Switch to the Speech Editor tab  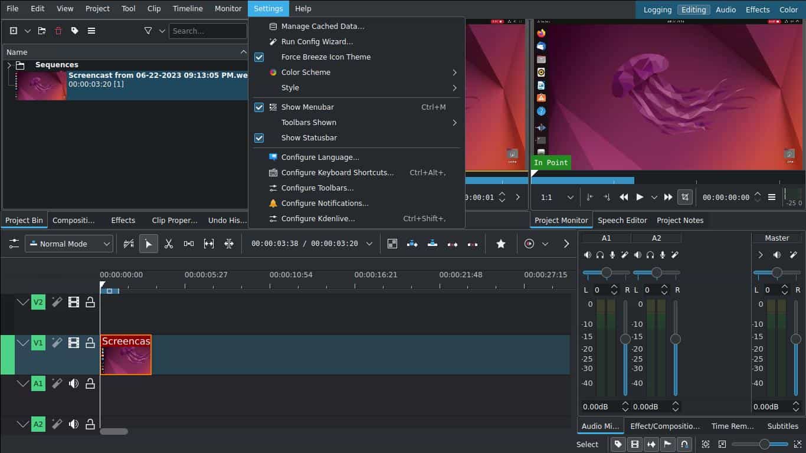(622, 220)
